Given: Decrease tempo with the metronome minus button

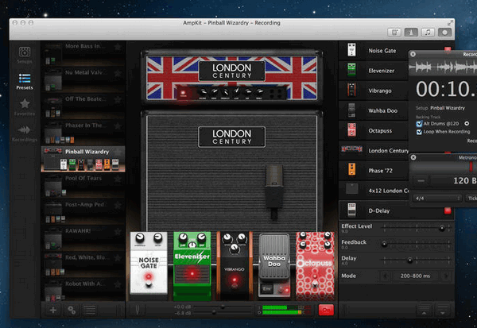Looking at the screenshot, I should pyautogui.click(x=421, y=180).
